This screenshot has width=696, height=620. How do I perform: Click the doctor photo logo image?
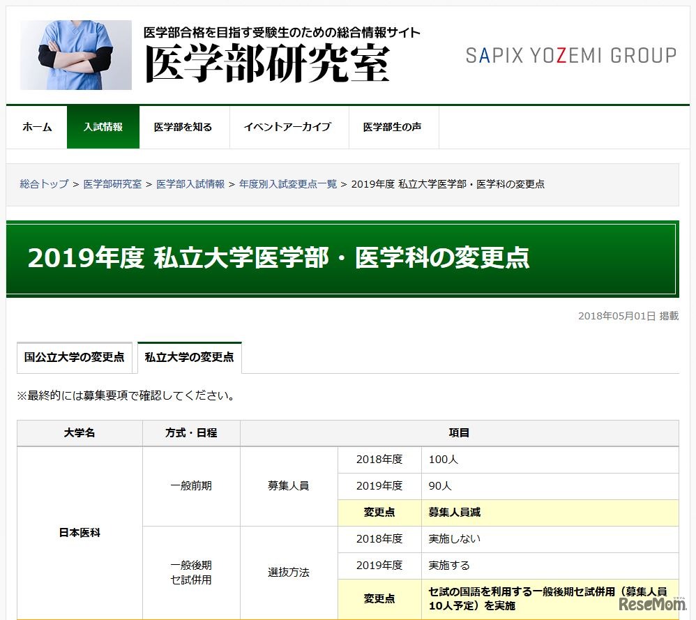[x=75, y=54]
